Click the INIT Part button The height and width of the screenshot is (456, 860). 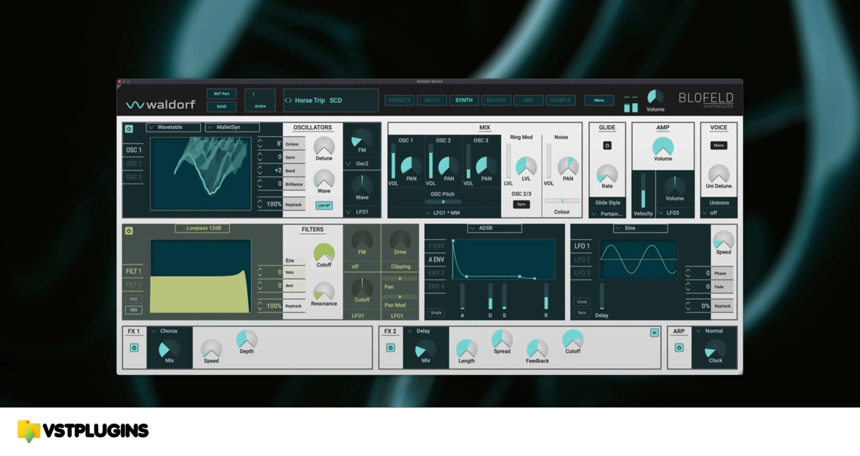(221, 94)
